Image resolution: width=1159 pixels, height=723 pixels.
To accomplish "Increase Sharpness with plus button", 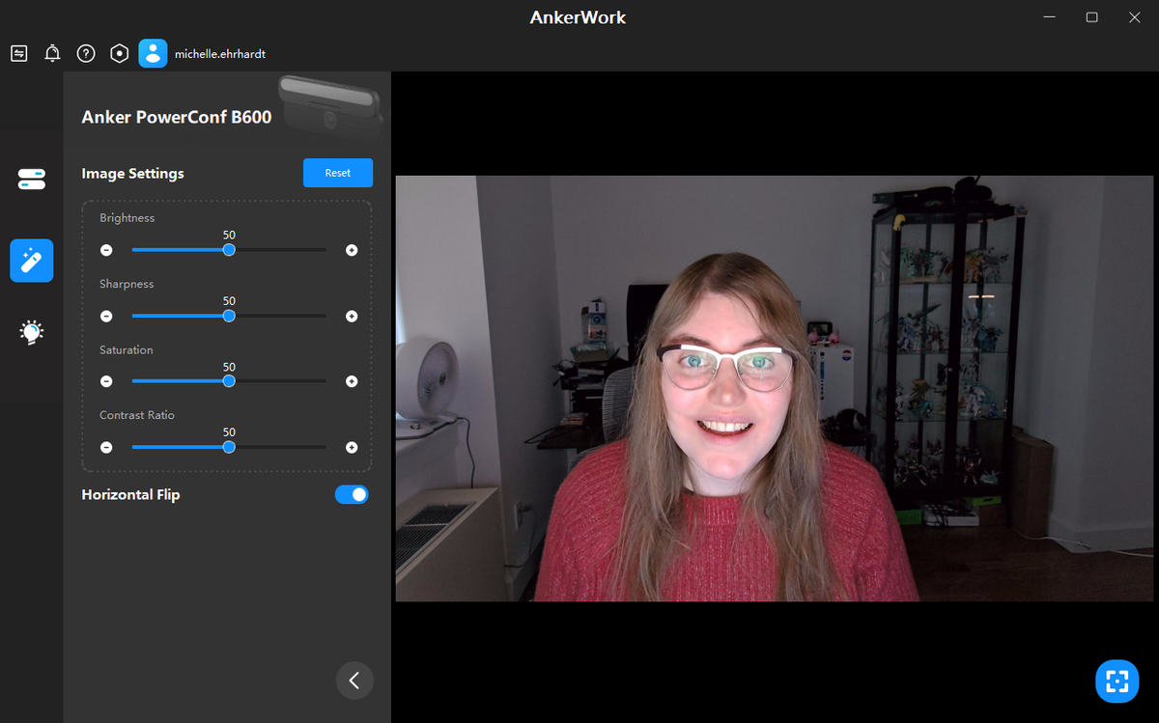I will (x=352, y=316).
